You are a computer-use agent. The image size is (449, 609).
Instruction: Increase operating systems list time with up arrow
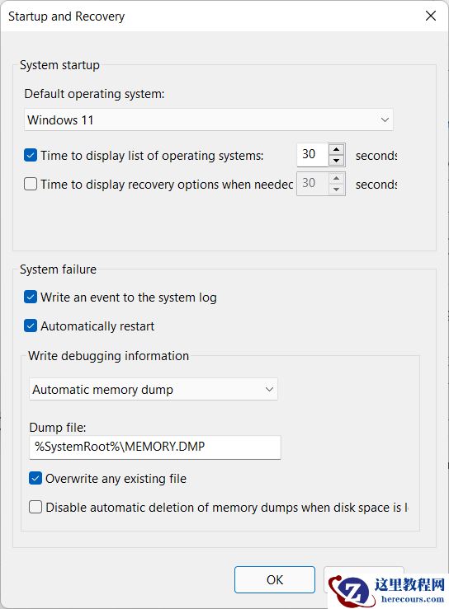tap(337, 149)
